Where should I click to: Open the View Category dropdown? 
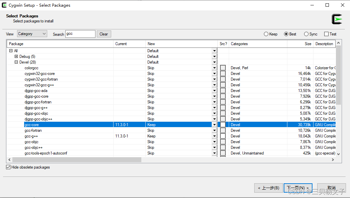[x=32, y=34]
